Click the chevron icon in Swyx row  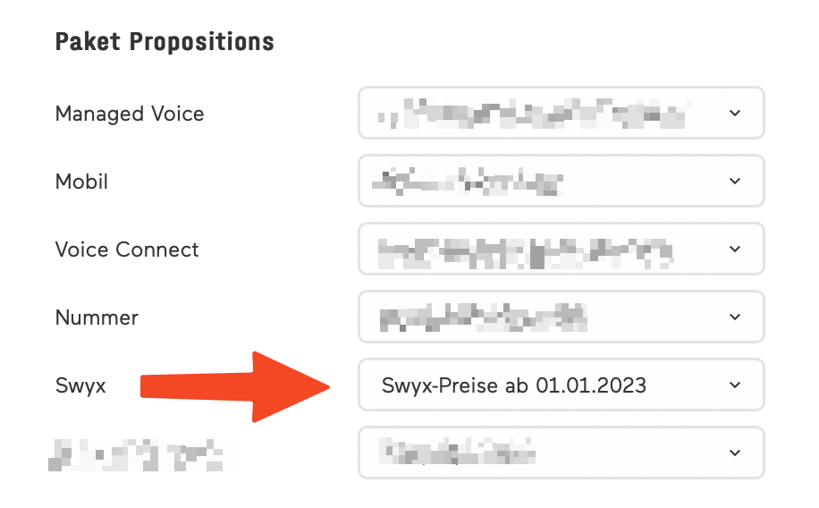point(735,385)
